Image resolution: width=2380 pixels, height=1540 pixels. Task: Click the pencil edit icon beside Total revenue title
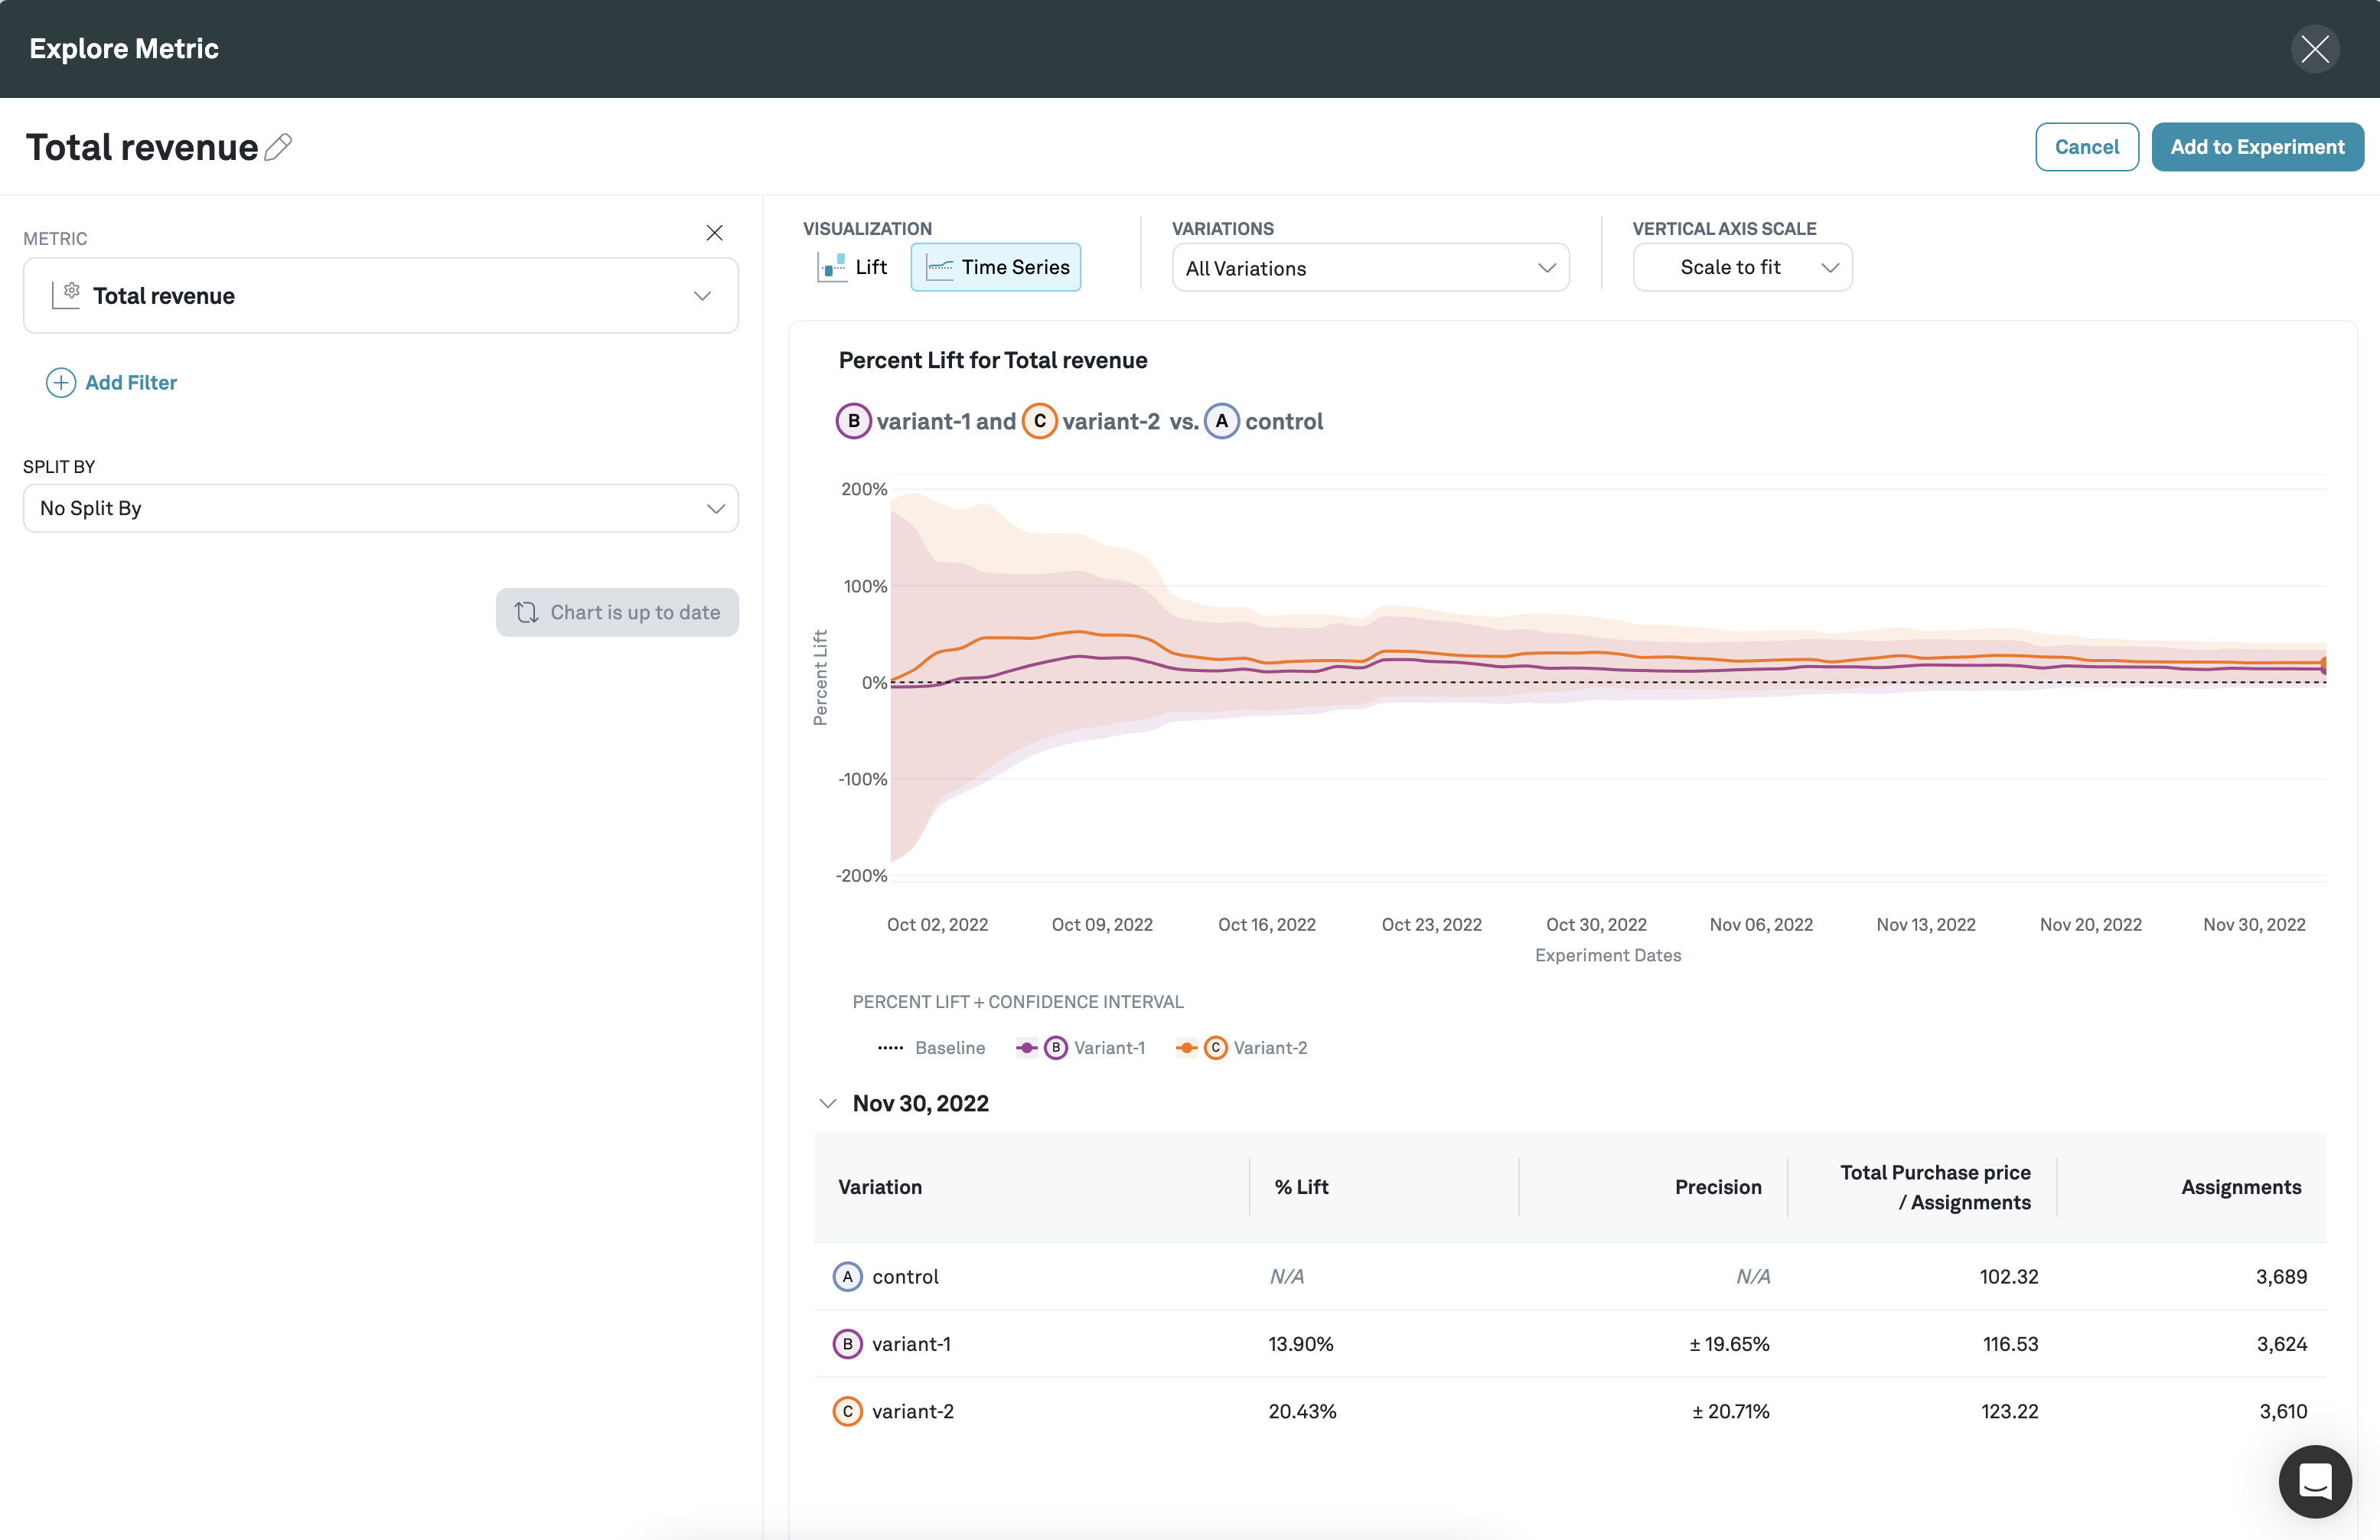coord(278,147)
